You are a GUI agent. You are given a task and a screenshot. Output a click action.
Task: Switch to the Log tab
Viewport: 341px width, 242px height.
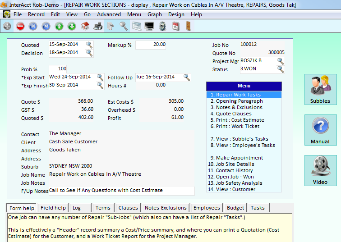point(80,208)
